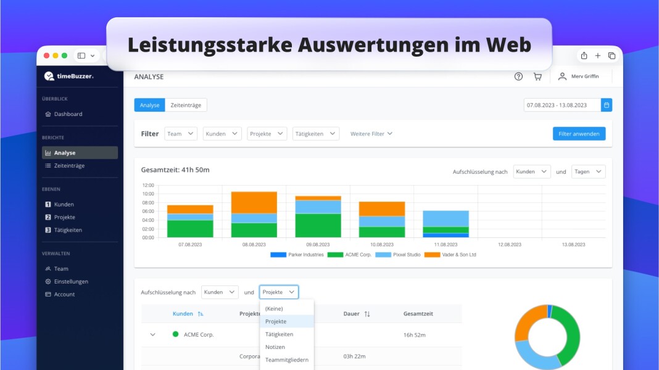Open the Weitere Filter dropdown

pos(371,133)
